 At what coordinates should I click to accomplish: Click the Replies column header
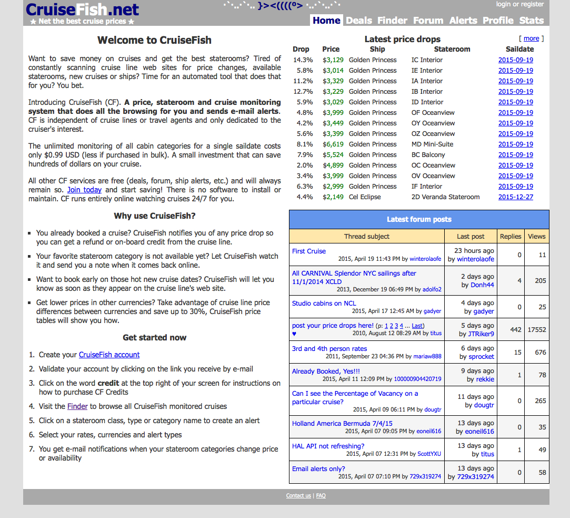(x=511, y=236)
